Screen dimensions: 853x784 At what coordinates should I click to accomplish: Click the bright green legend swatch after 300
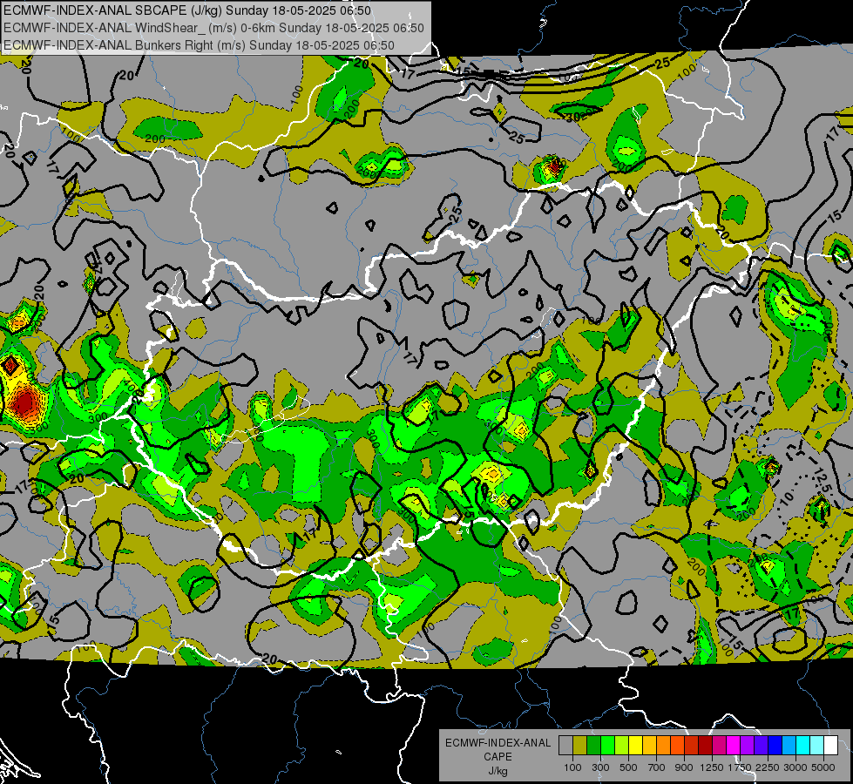click(607, 746)
